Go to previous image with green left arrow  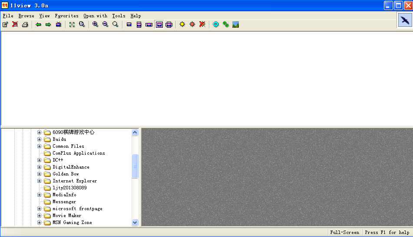[38, 25]
